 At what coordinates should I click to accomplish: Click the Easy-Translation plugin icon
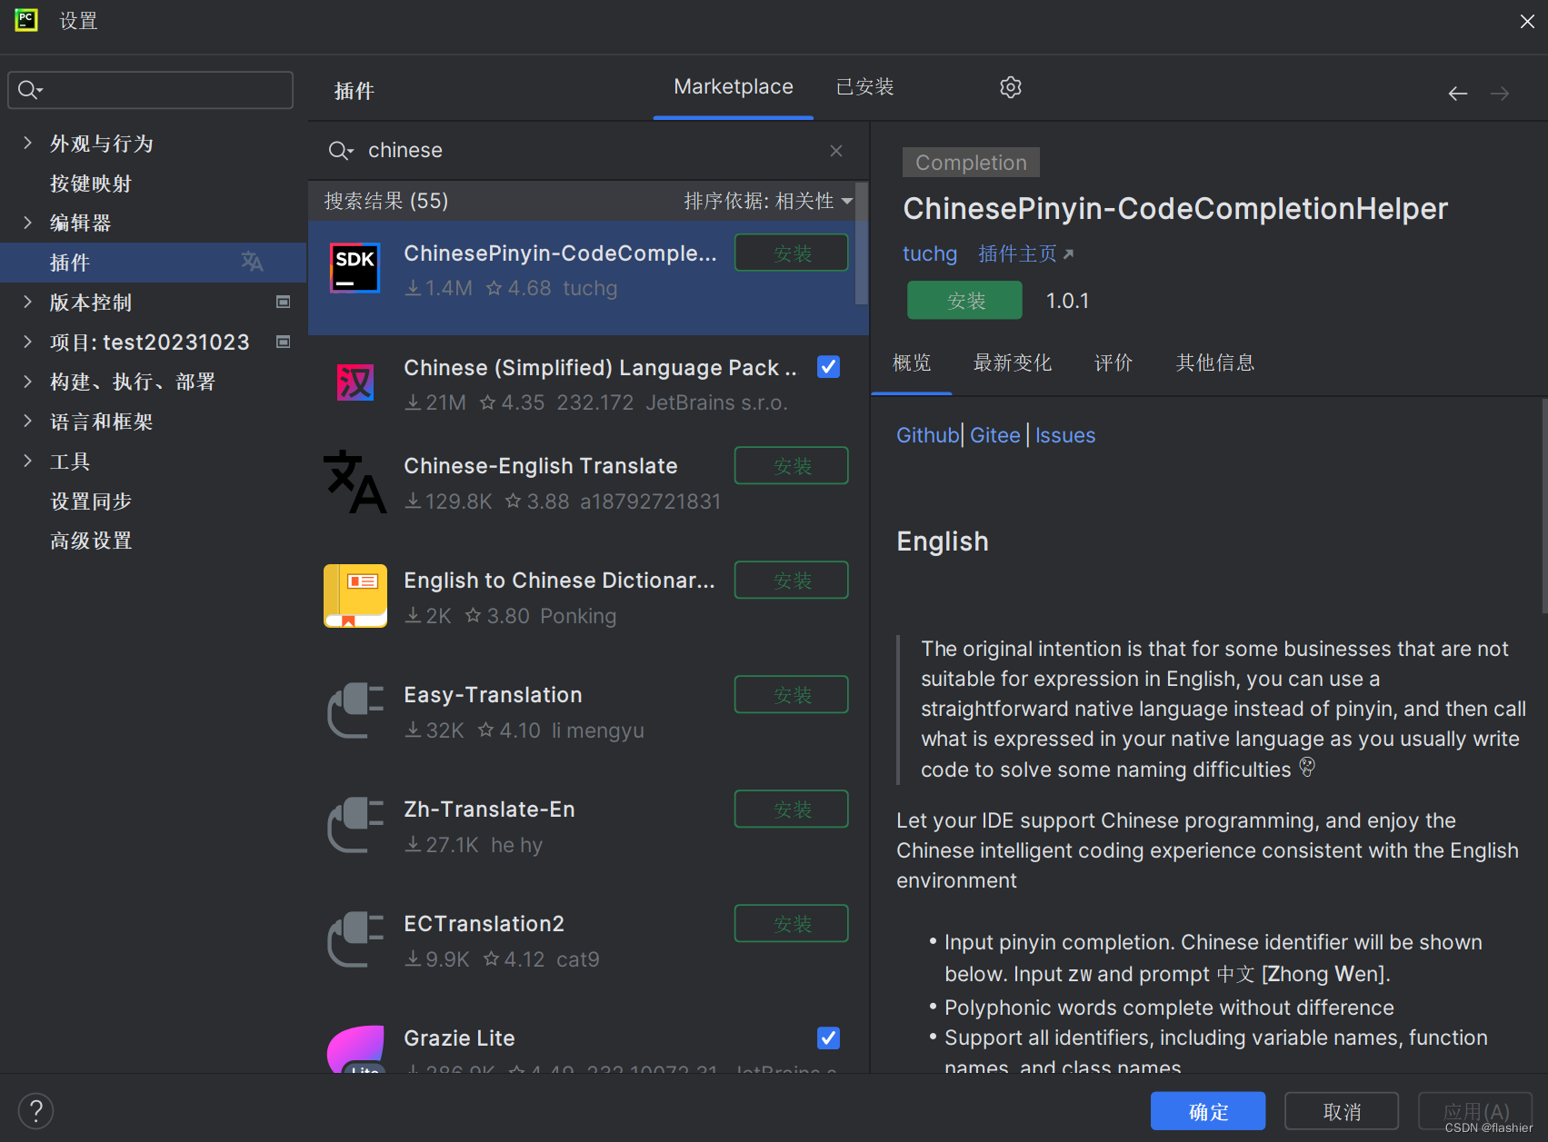tap(355, 710)
